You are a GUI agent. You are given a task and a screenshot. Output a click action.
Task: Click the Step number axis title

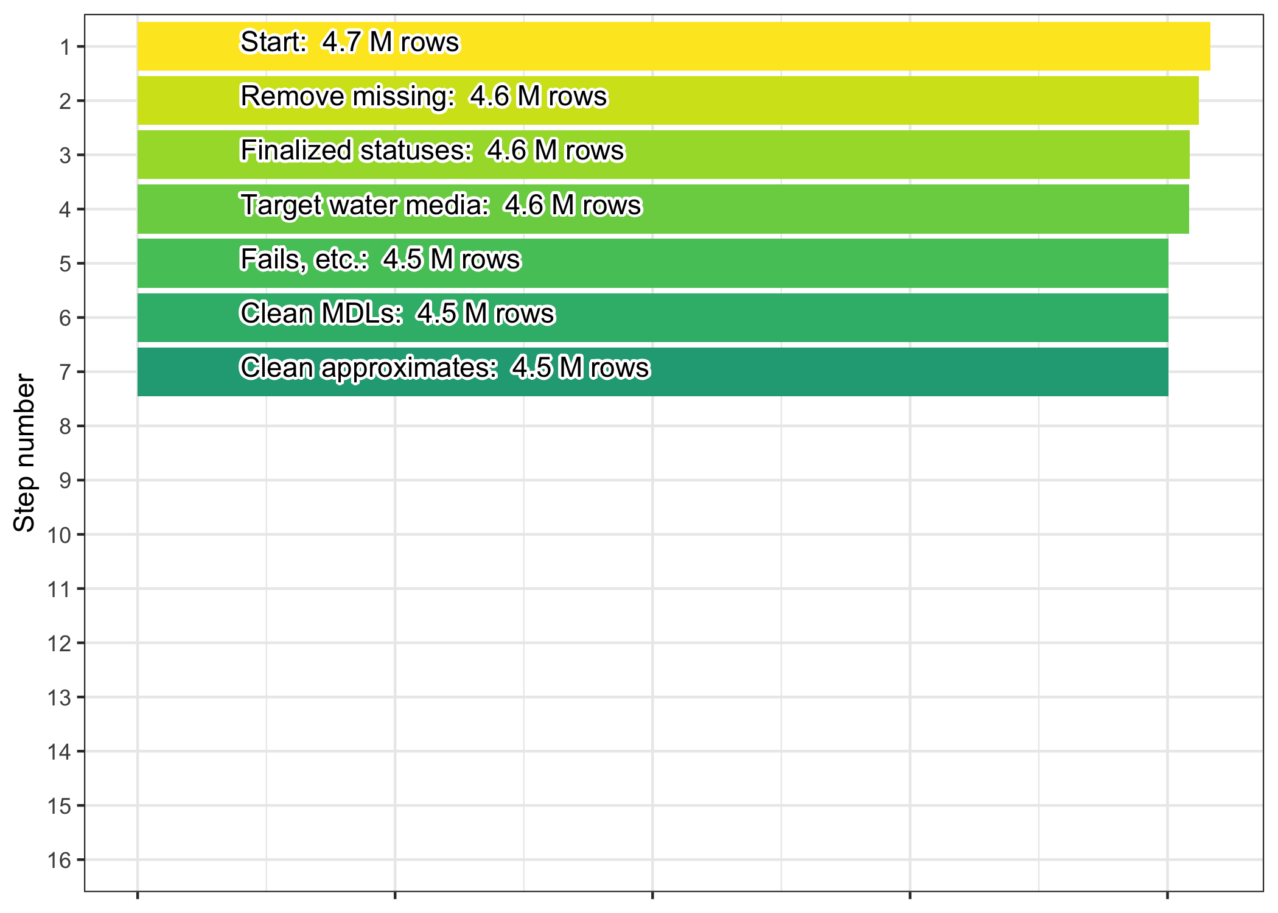[x=24, y=453]
